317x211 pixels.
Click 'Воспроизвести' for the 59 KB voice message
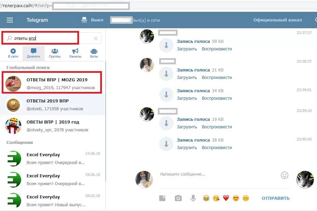point(217,49)
